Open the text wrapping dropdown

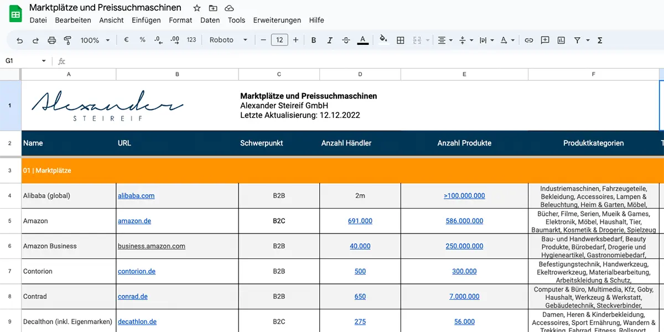click(486, 40)
